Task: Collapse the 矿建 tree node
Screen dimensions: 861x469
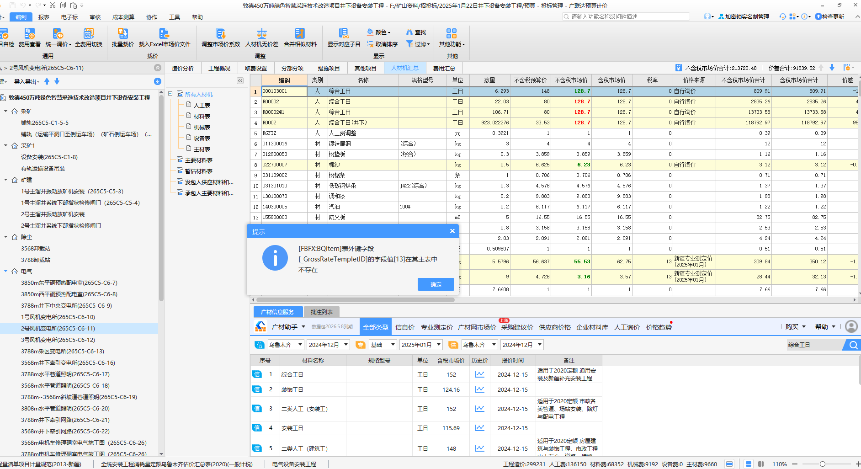Action: [x=6, y=180]
